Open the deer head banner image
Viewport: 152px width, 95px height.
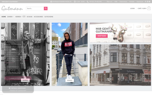pyautogui.click(x=120, y=33)
